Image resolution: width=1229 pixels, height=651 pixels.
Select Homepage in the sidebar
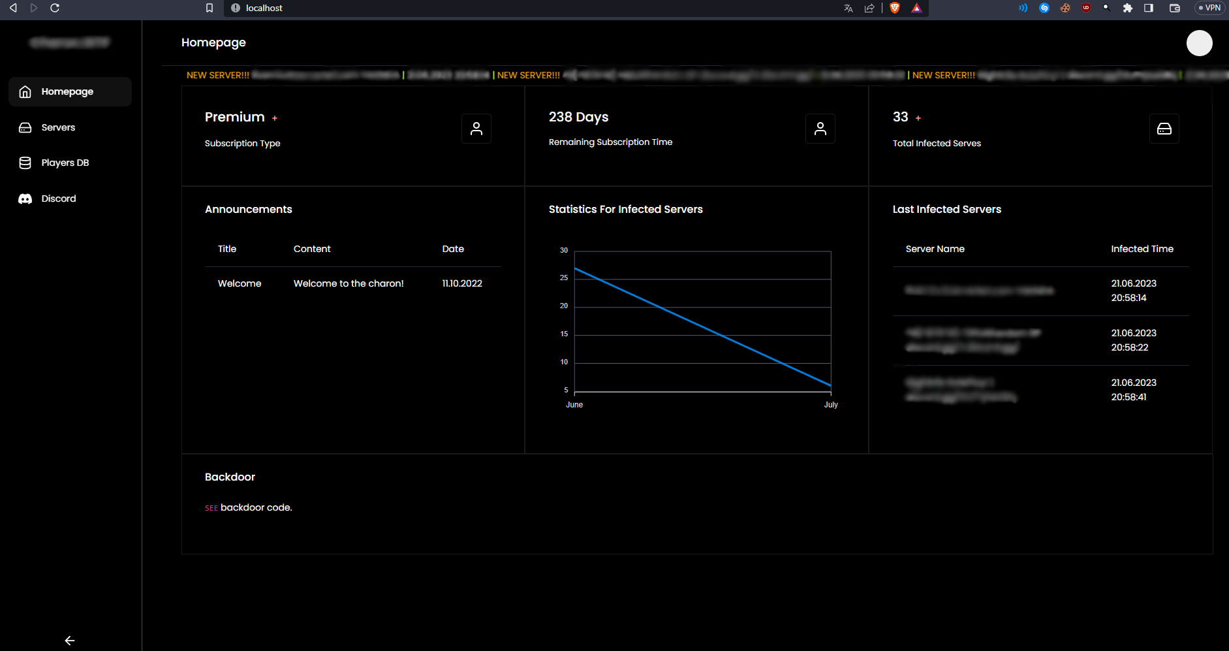[x=70, y=91]
